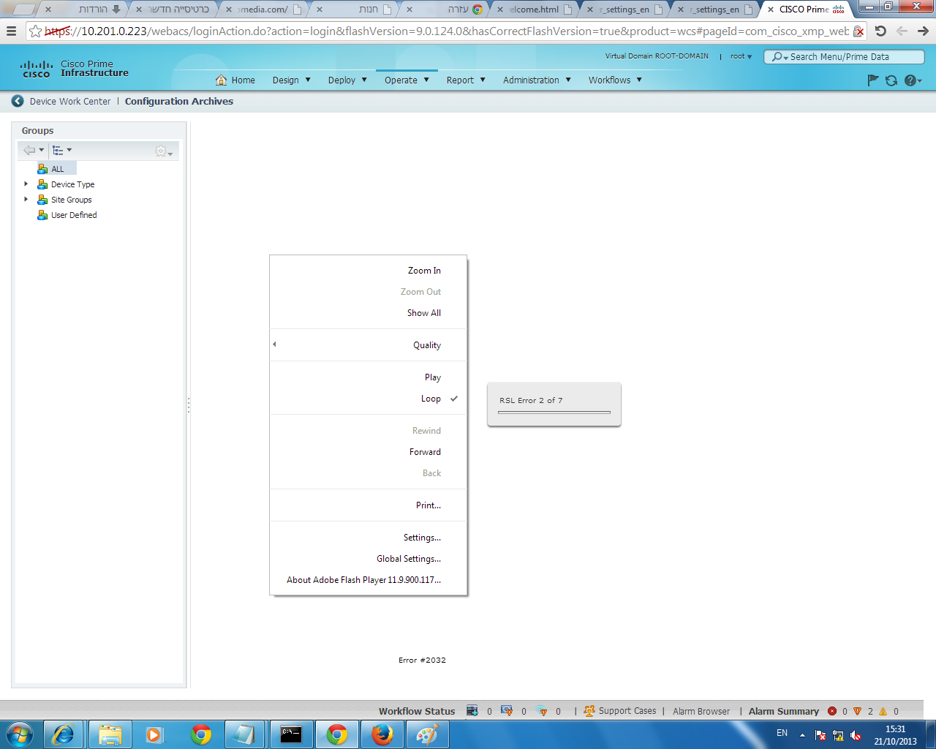Go to Device Work Center link
Image resolution: width=936 pixels, height=749 pixels.
click(70, 102)
